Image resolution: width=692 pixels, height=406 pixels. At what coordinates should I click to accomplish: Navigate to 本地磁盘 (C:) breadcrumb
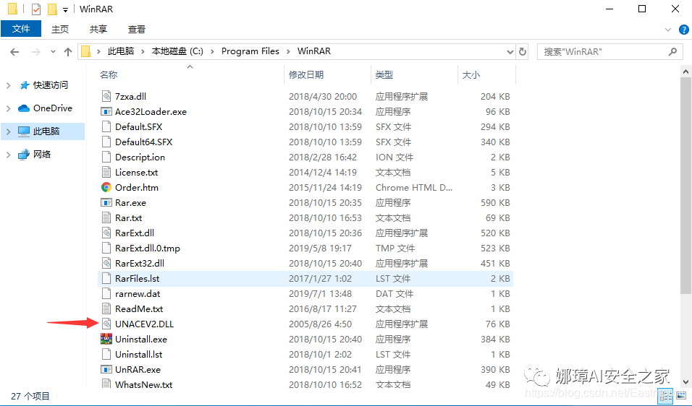(x=177, y=51)
